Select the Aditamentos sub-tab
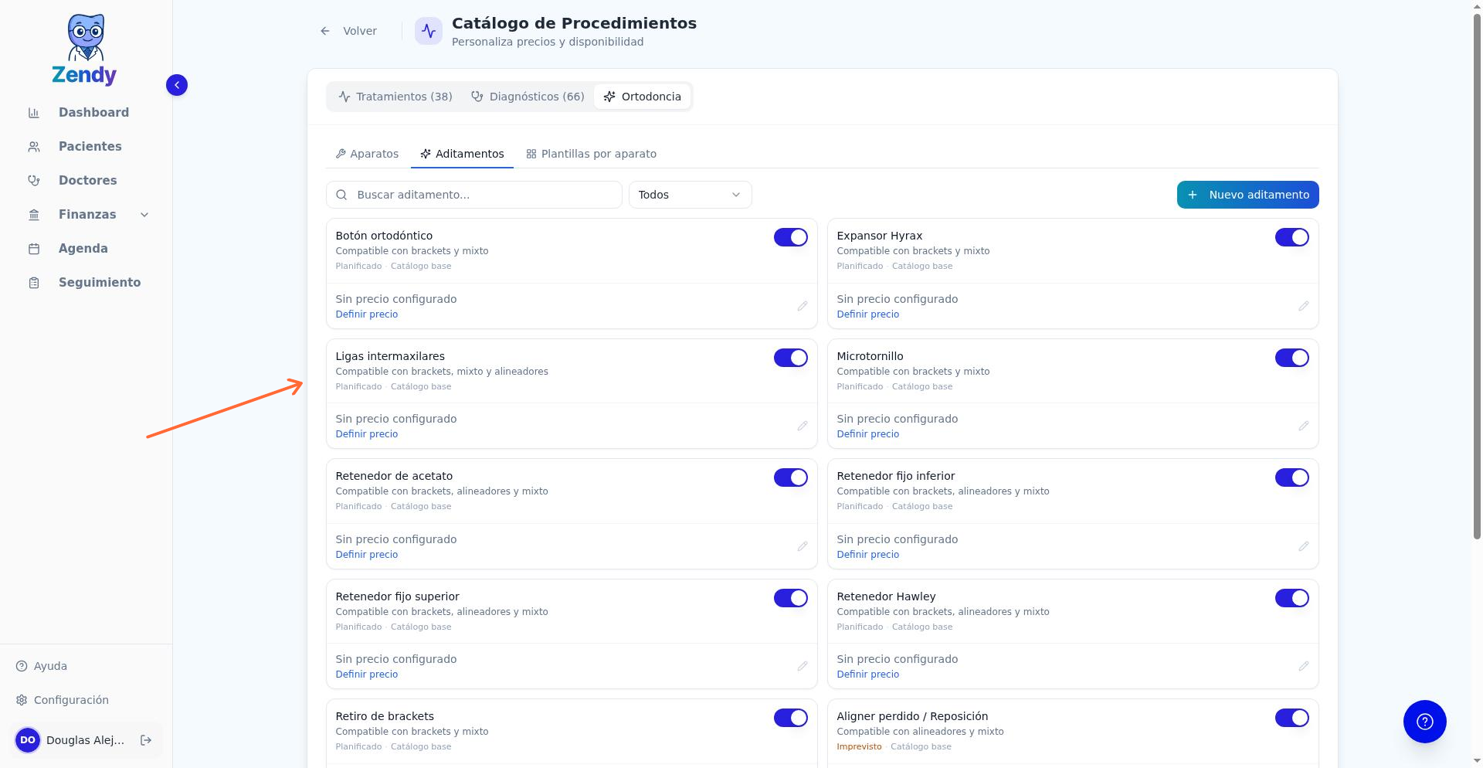The width and height of the screenshot is (1483, 768). 462,154
